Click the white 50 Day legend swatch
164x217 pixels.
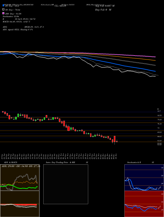point(4,10)
